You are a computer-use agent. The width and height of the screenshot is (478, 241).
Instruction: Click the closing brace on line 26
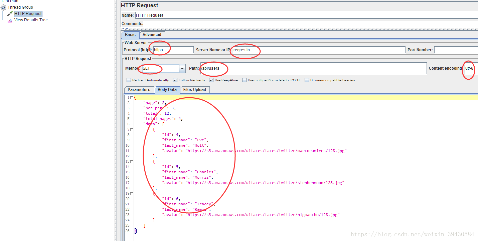pyautogui.click(x=135, y=231)
